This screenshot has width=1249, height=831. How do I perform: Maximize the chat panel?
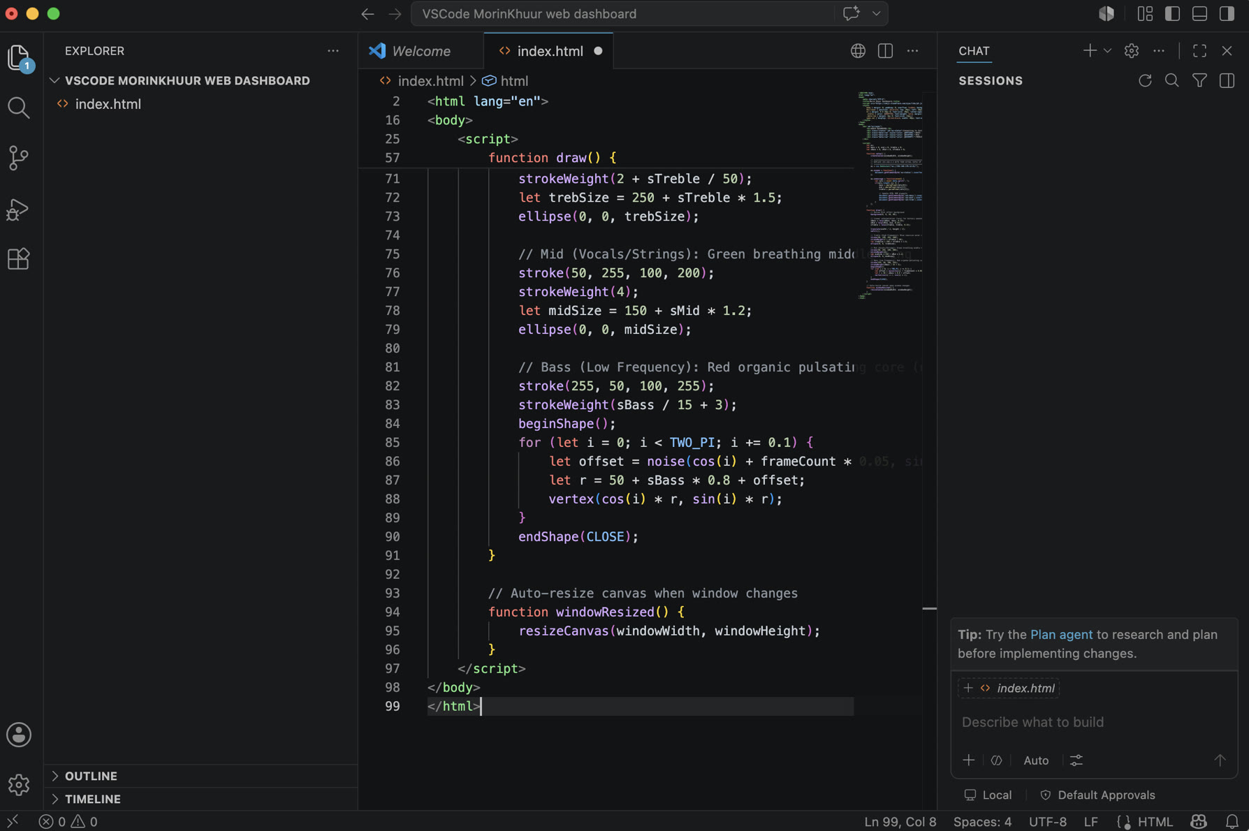(1199, 51)
